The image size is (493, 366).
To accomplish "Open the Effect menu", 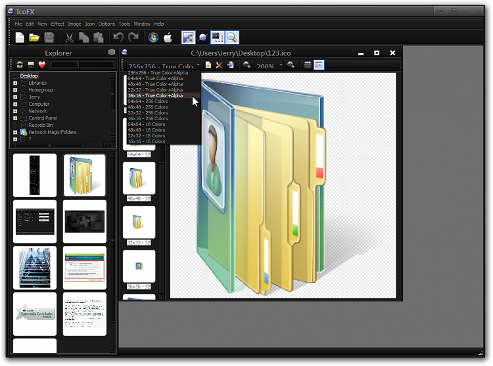I will [58, 24].
